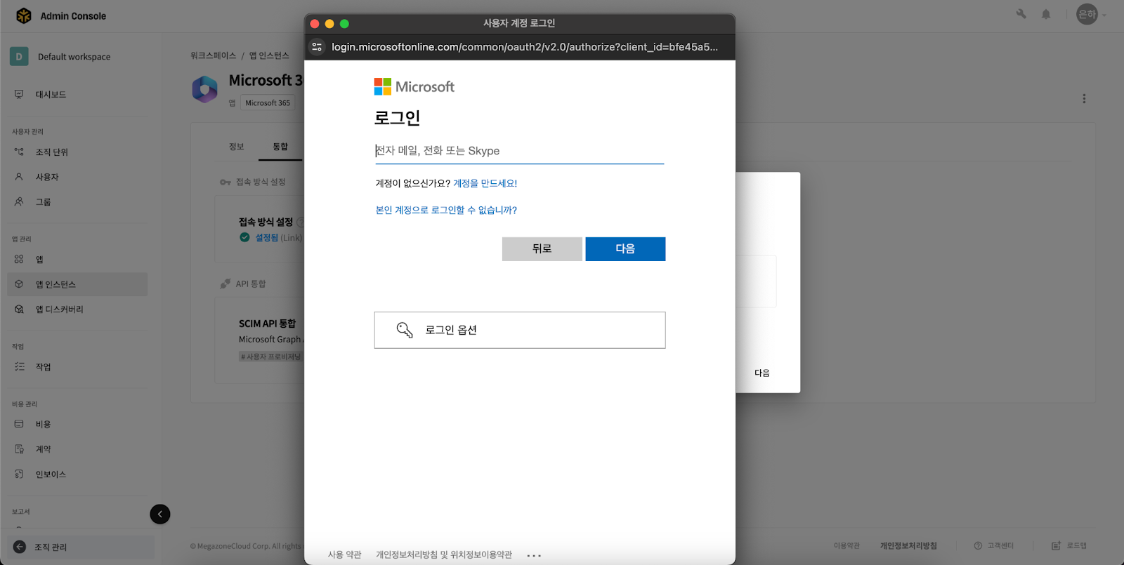Image resolution: width=1124 pixels, height=565 pixels.
Task: Select Default workspace in sidebar
Action: tap(74, 57)
